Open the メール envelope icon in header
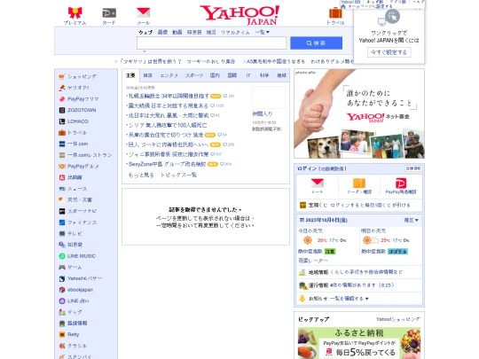Image resolution: width=479 pixels, height=359 pixels. pos(144,12)
